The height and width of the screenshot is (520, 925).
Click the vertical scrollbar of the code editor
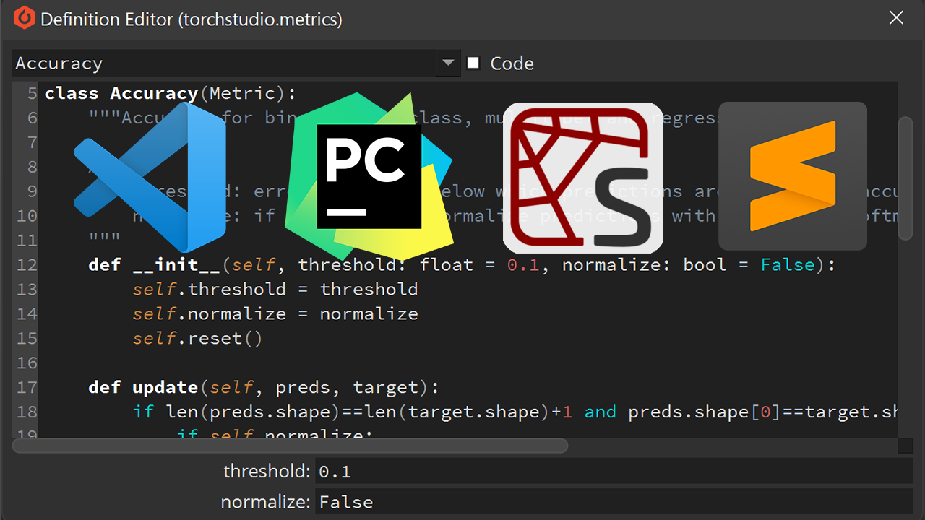click(x=905, y=178)
